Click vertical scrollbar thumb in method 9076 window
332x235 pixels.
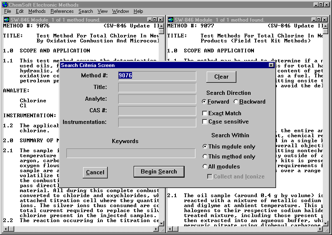point(162,31)
